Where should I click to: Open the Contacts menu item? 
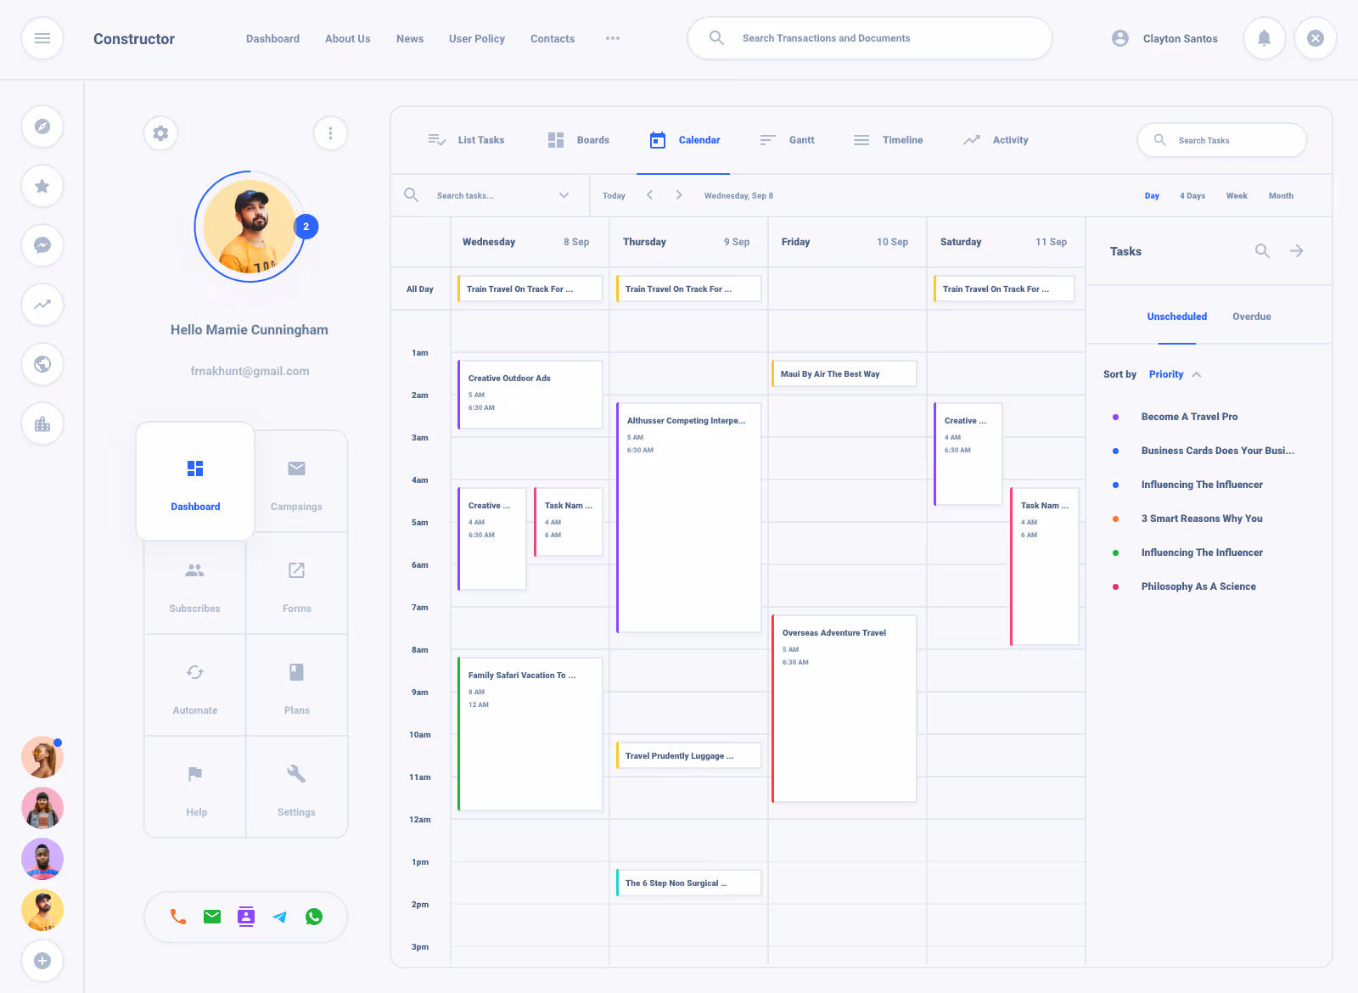[552, 38]
